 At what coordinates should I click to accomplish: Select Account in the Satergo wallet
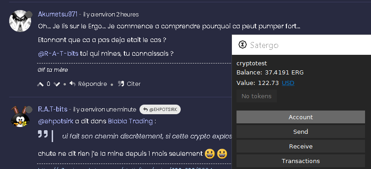(301, 117)
